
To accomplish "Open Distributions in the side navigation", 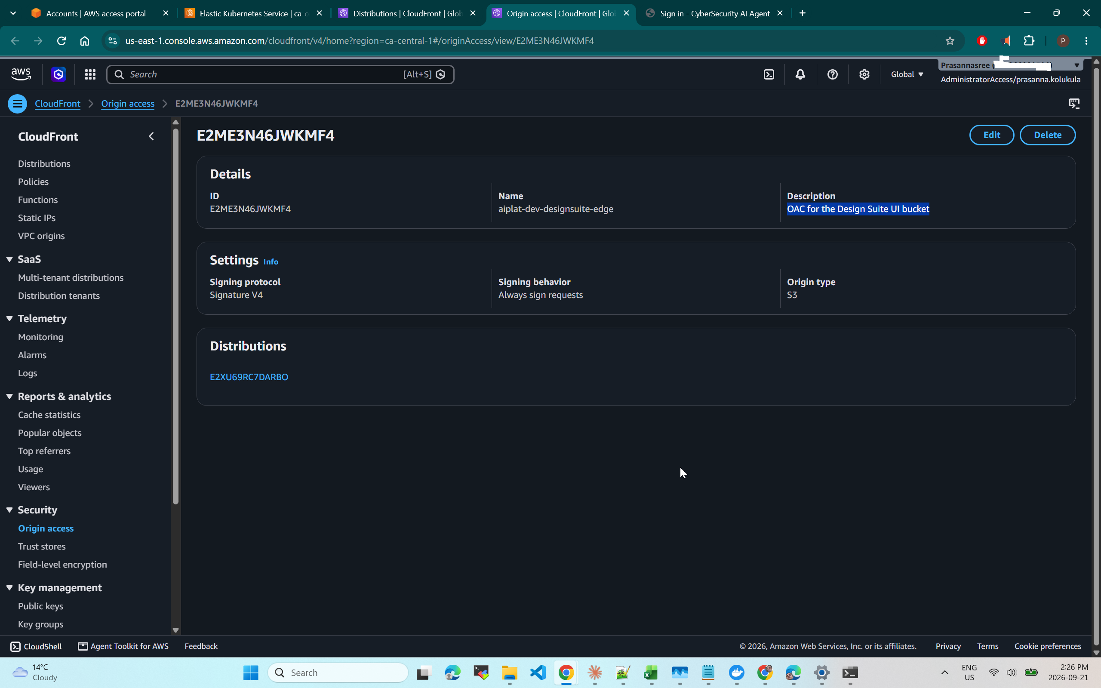I will click(x=44, y=164).
